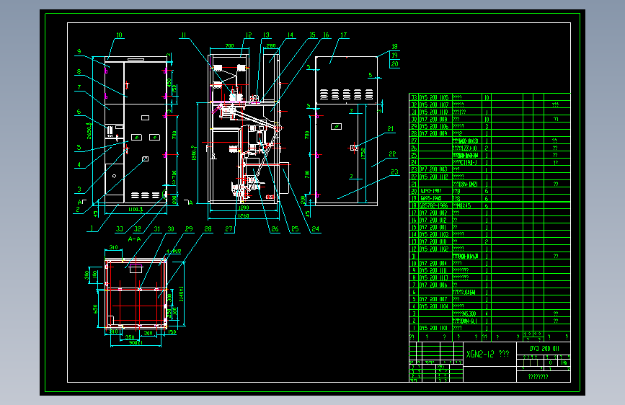Viewport: 625px width, 405px height.
Task: Select the GB95-1985 standard cell in parts list
Action: coord(431,198)
